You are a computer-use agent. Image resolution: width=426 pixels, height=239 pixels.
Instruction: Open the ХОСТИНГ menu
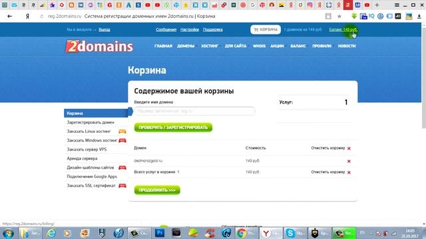tap(210, 46)
